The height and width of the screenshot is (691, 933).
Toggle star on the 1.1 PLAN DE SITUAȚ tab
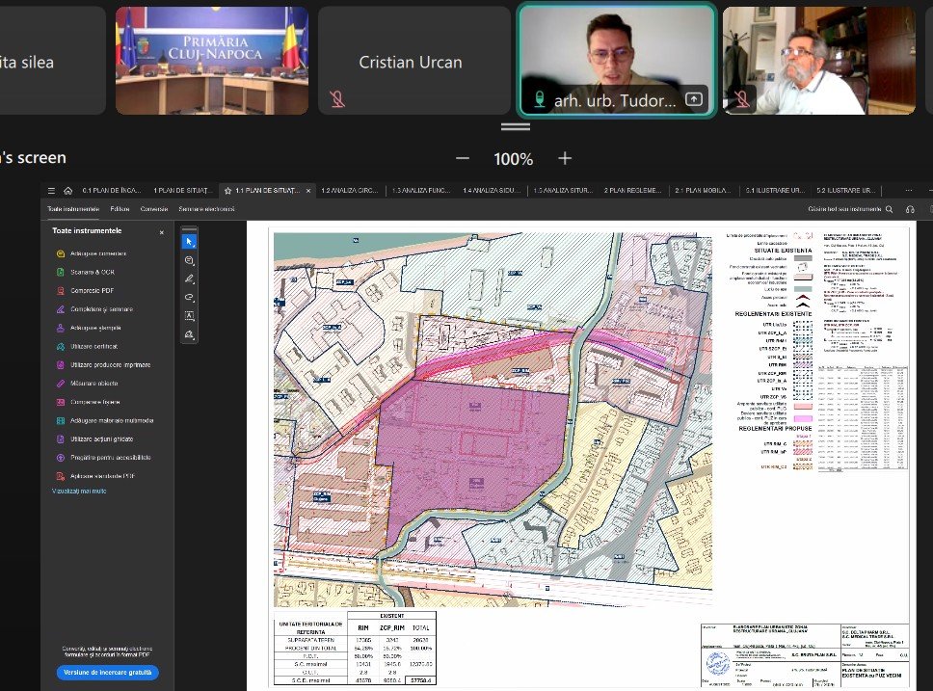(227, 191)
